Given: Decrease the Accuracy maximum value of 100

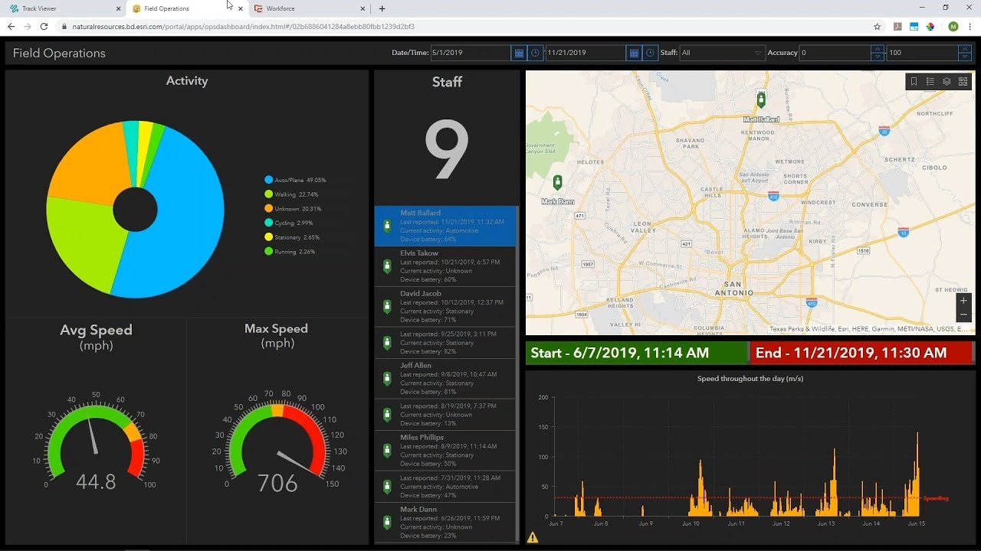Looking at the screenshot, I should pos(965,57).
